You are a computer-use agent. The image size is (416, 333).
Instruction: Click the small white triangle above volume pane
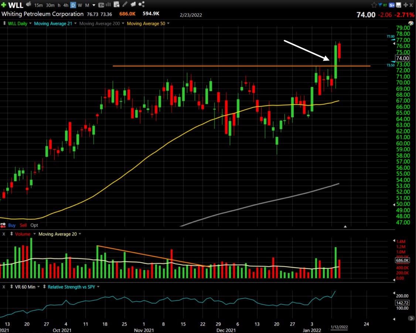pos(345,226)
